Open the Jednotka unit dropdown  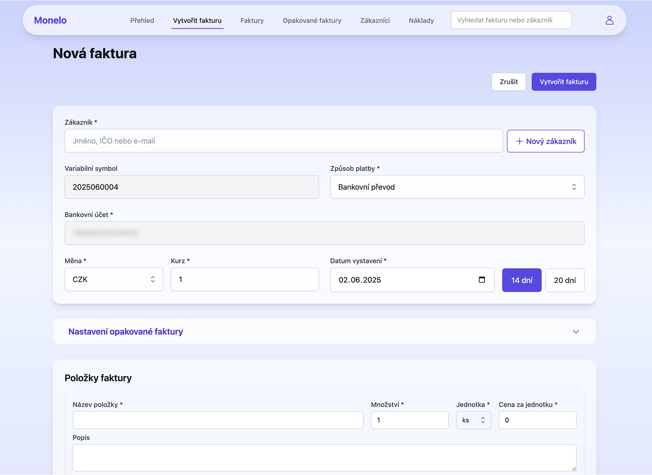(x=473, y=420)
